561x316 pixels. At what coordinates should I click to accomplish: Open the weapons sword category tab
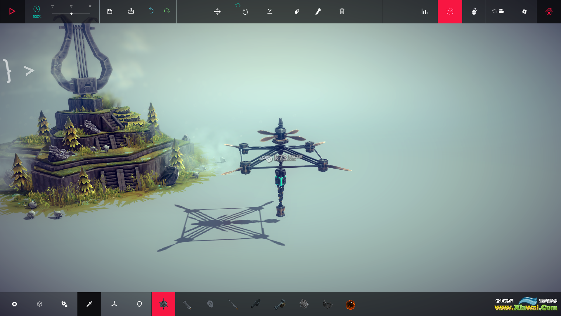[89, 304]
